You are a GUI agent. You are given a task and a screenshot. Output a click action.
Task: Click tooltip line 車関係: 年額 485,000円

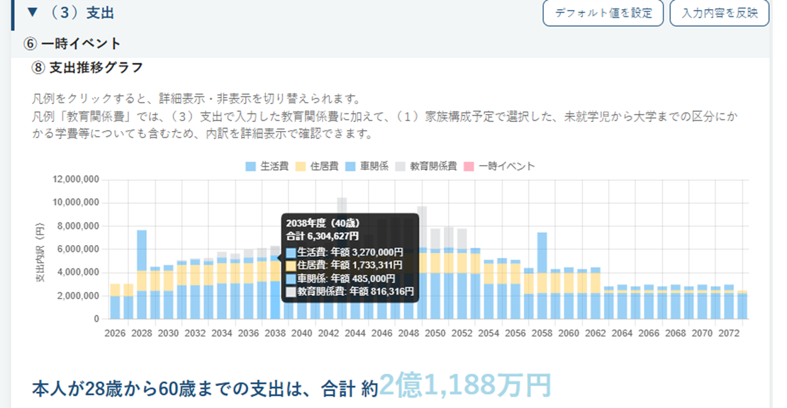coord(340,278)
